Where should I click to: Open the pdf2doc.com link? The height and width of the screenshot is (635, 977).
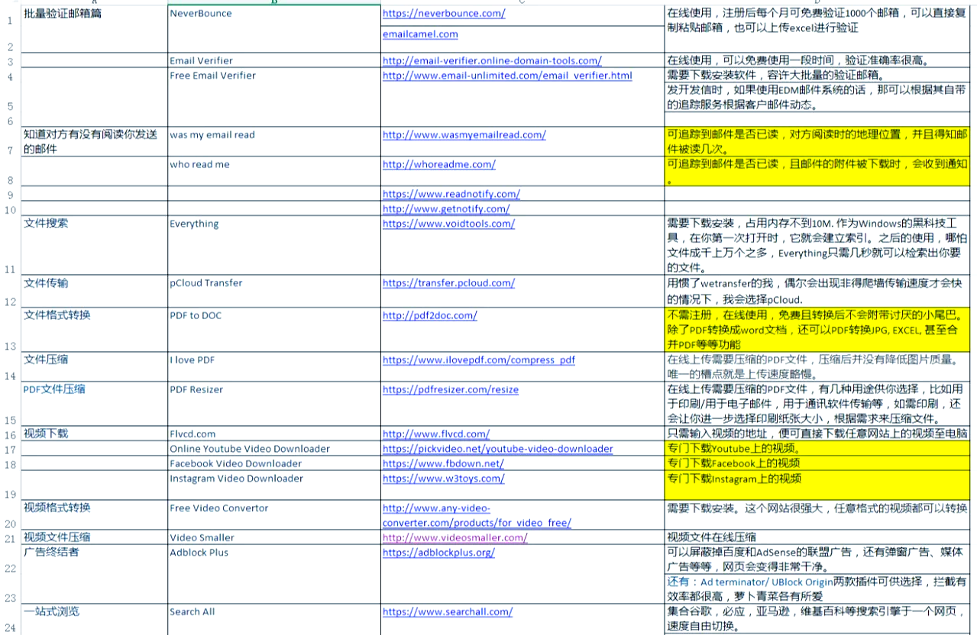click(429, 316)
